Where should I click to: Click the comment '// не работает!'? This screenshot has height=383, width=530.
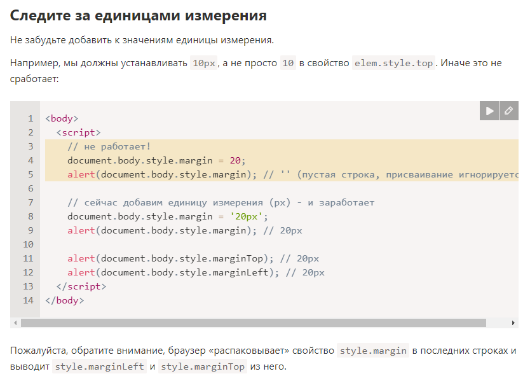109,146
